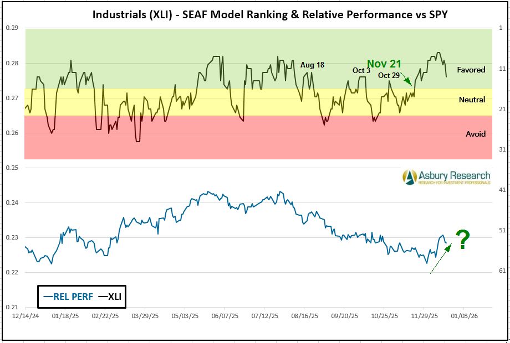Click the 12/14/24 x-axis date label

[25, 316]
